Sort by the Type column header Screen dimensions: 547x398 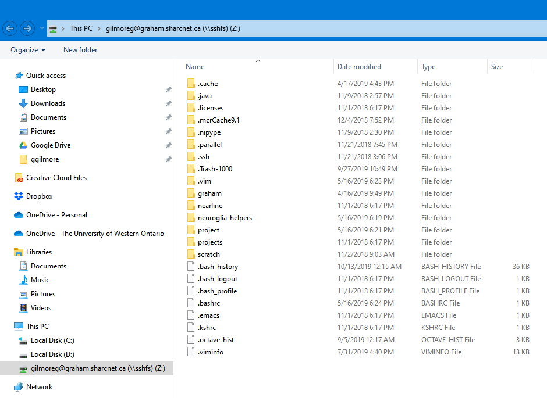pos(428,67)
